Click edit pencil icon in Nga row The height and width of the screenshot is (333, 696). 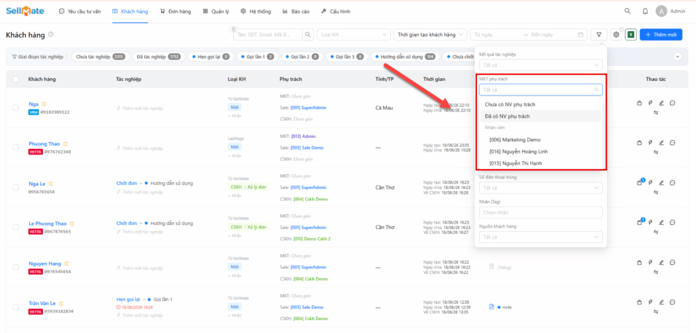[661, 103]
